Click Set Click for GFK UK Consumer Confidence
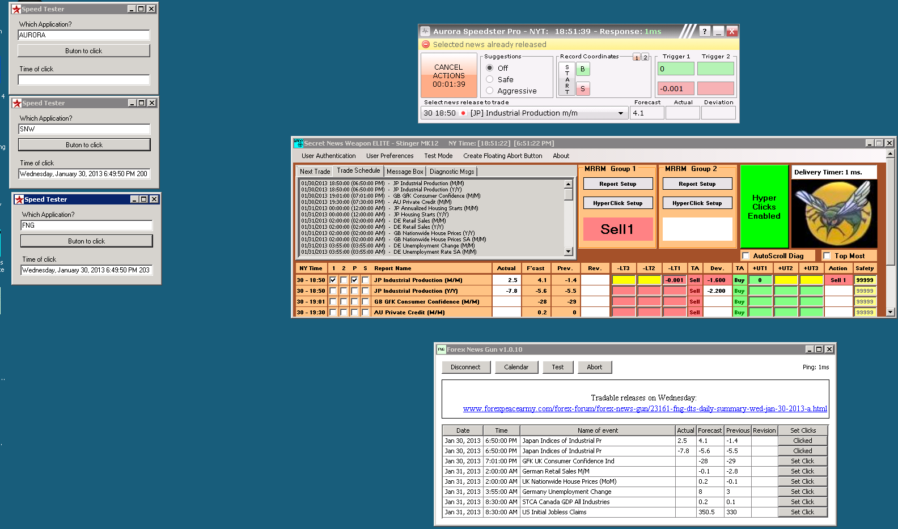Screen dimensions: 898x529 tap(802, 461)
